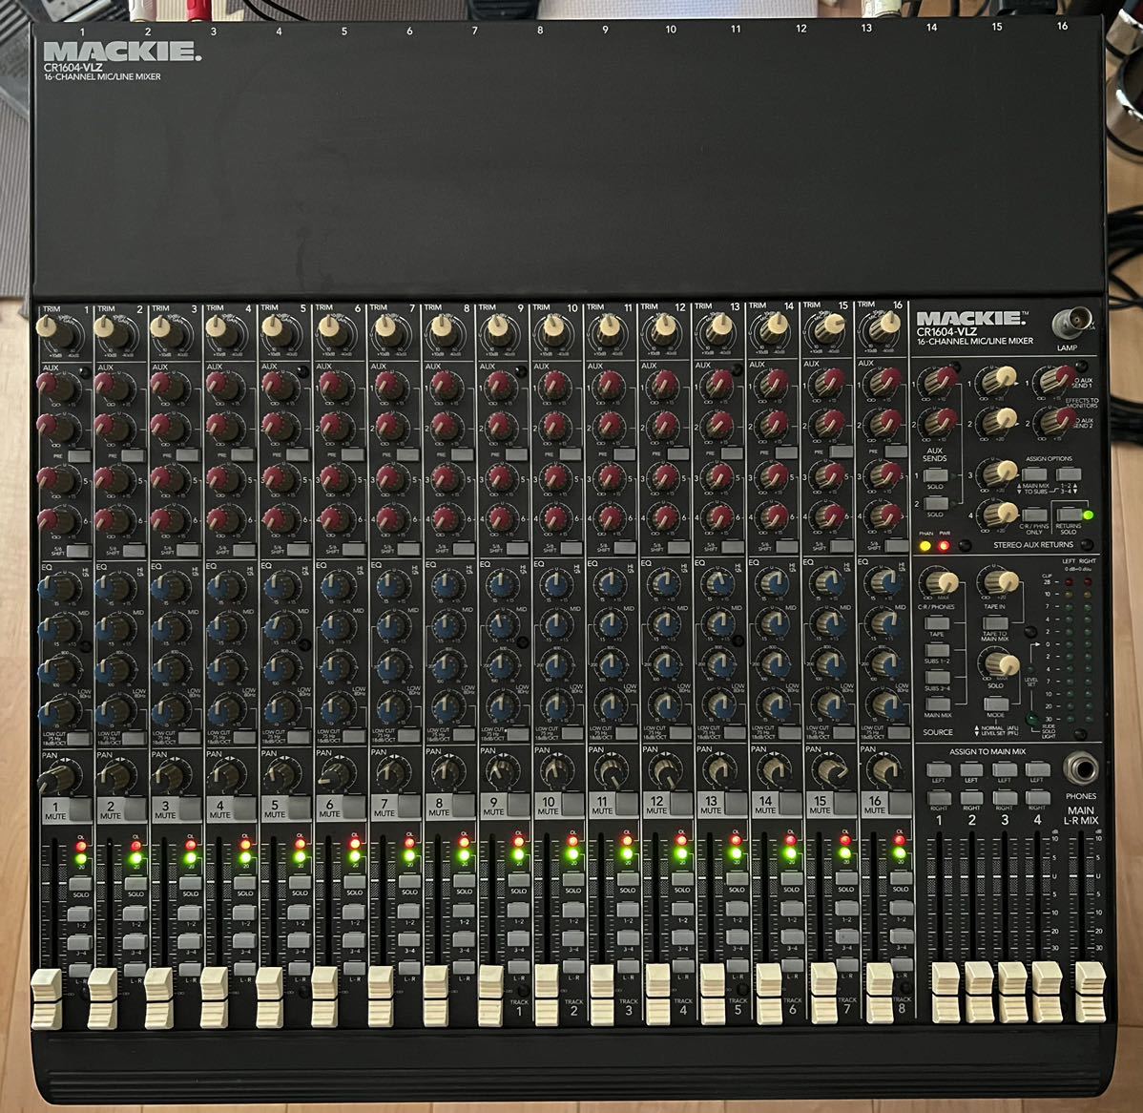Push the TAPE TO MAIN MIX button
1143x1113 pixels.
pos(995,623)
